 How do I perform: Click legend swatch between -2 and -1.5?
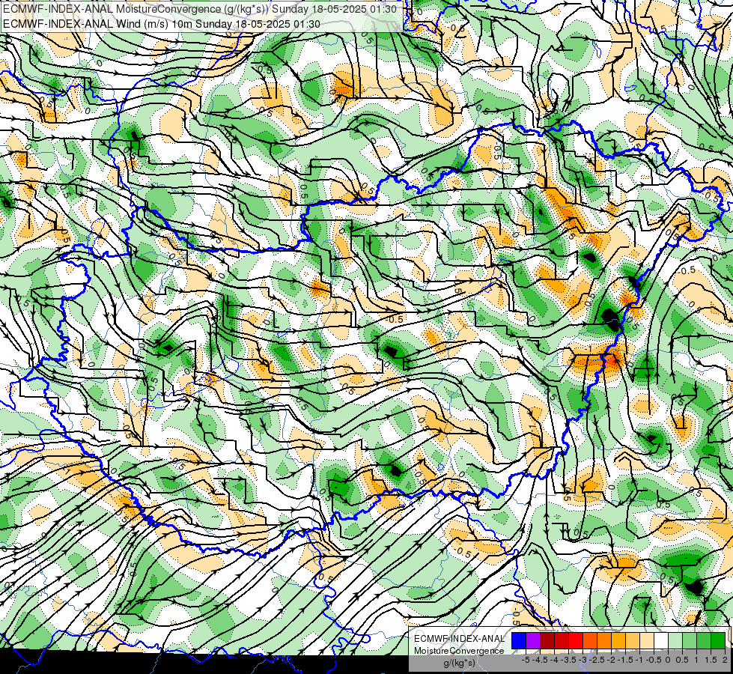(618, 641)
